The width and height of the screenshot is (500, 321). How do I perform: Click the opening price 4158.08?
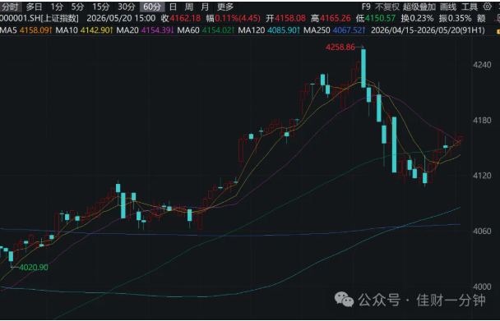point(289,18)
